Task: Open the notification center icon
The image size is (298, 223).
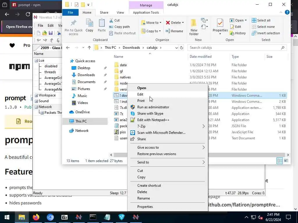Action: point(288,217)
